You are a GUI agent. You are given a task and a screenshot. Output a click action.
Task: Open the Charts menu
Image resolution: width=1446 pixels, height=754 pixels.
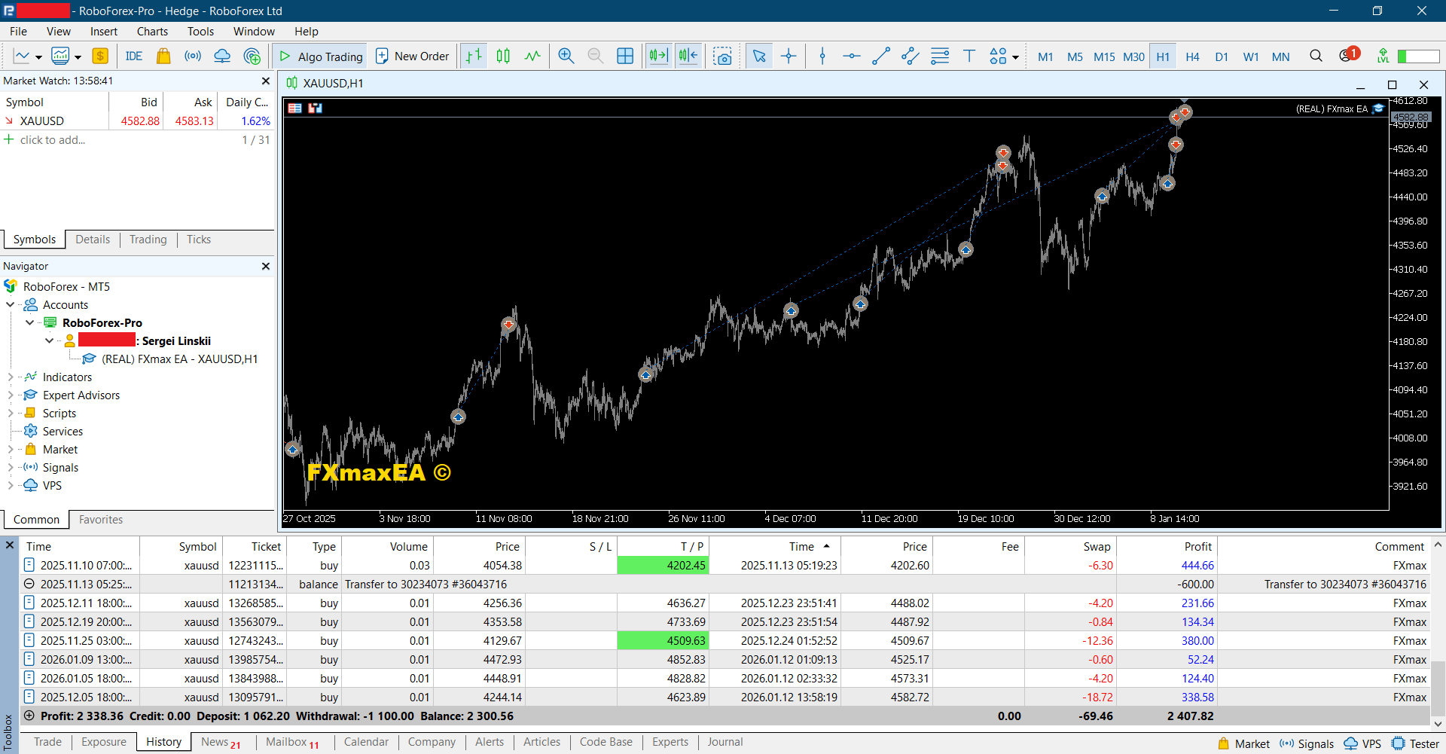click(152, 32)
